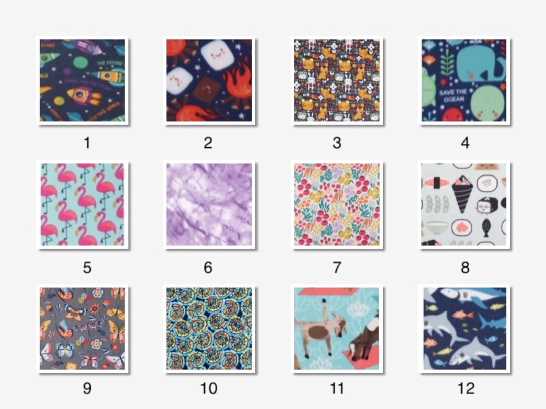Click the number 1 label
This screenshot has width=546, height=409.
point(87,143)
